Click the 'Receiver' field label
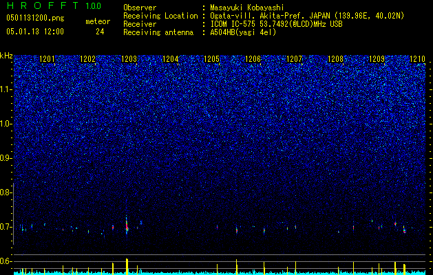433x275 pixels. click(x=140, y=24)
